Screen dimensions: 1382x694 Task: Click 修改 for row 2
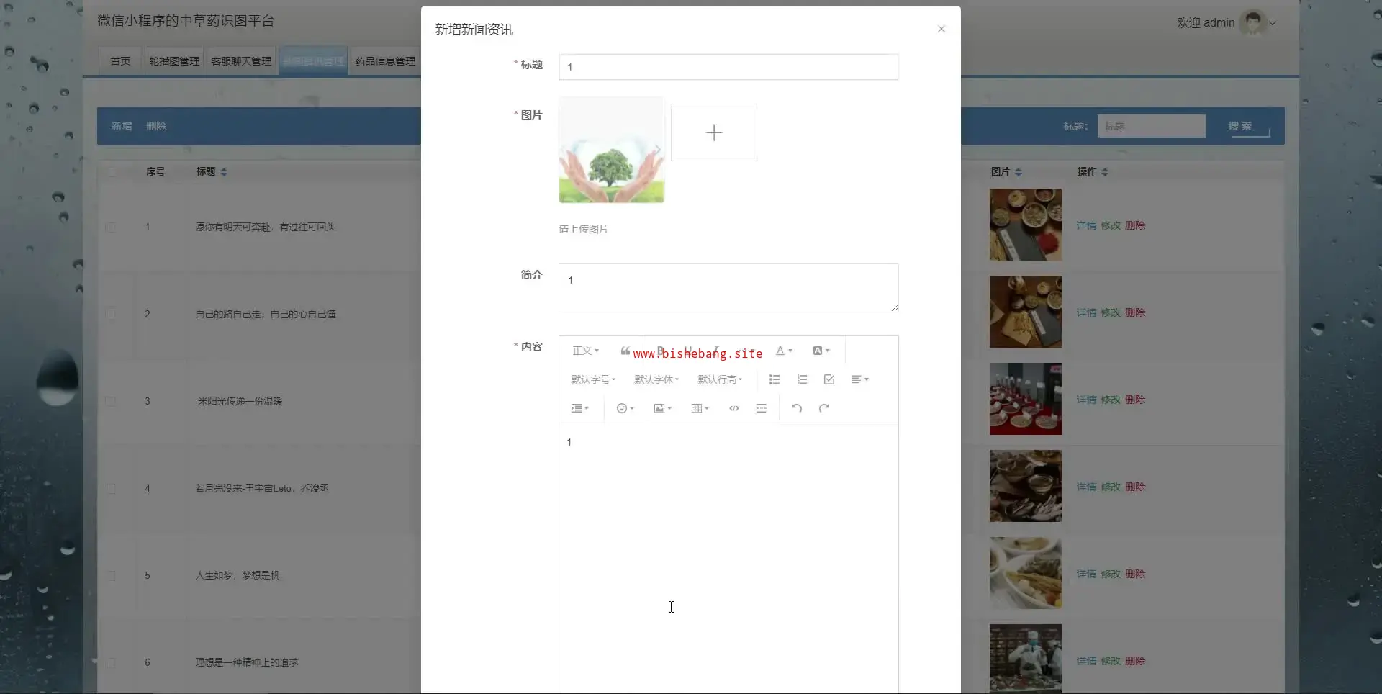1111,312
